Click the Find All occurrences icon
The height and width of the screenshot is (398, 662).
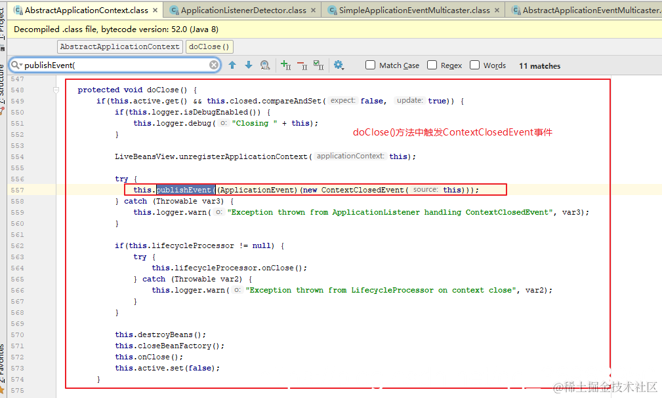[265, 65]
